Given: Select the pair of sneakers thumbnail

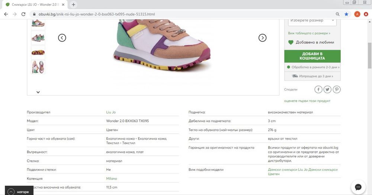Looking at the screenshot, I should pos(38,38).
